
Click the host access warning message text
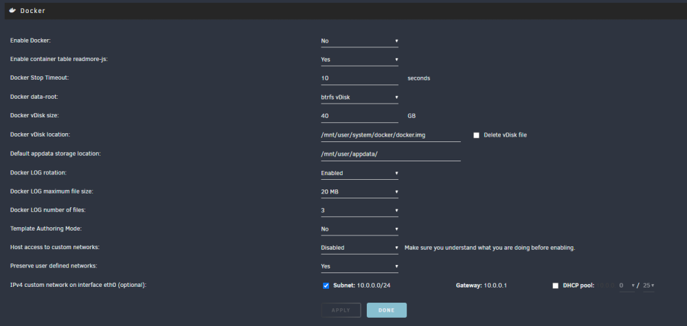click(489, 248)
